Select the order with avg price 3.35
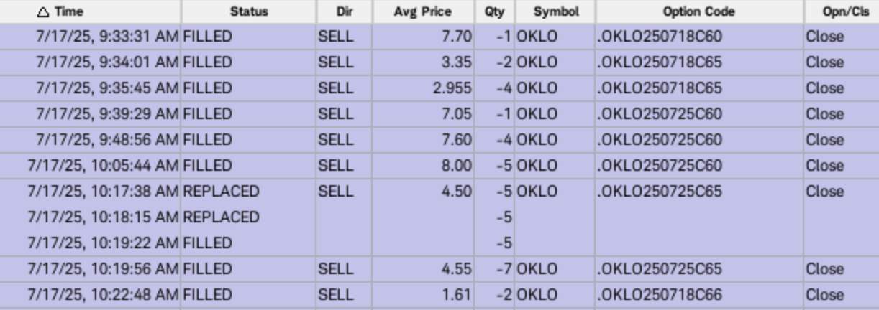The height and width of the screenshot is (310, 879). pos(439,62)
